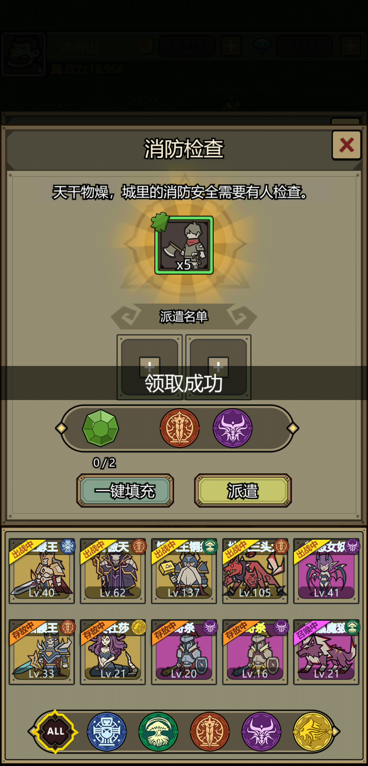
Task: Filter heroes by blue robot faction
Action: [107, 732]
